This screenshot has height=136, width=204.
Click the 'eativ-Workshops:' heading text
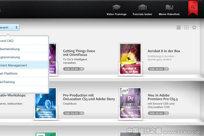(13, 95)
